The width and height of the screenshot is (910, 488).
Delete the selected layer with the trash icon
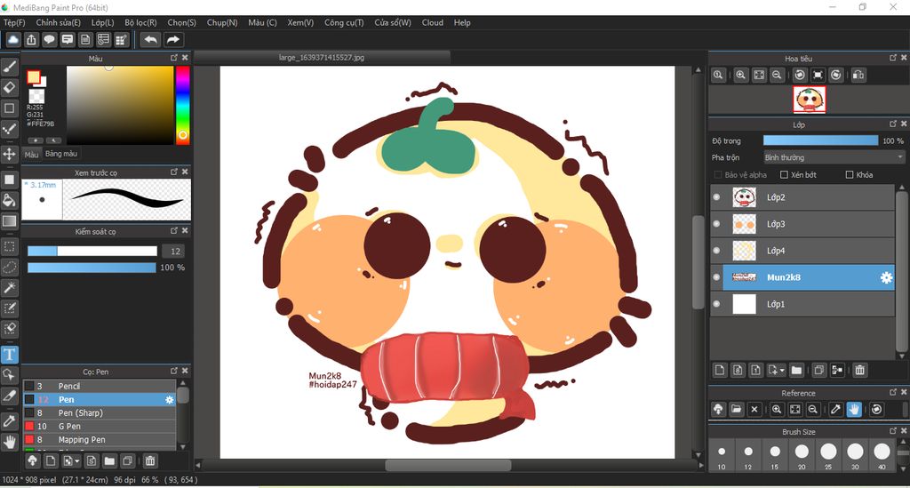pos(859,370)
